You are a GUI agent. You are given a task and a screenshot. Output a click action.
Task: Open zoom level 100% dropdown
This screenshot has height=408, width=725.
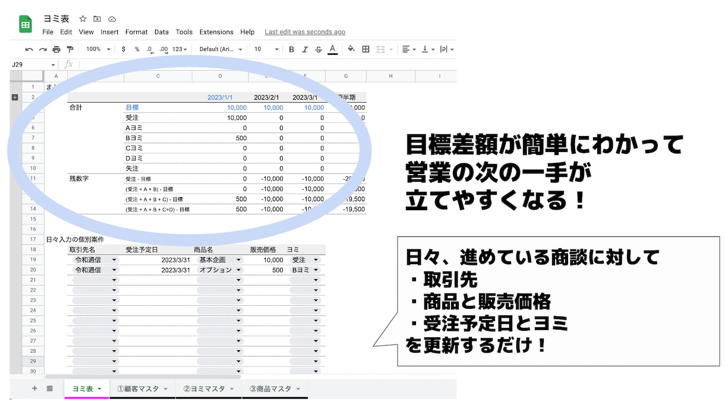click(x=97, y=49)
